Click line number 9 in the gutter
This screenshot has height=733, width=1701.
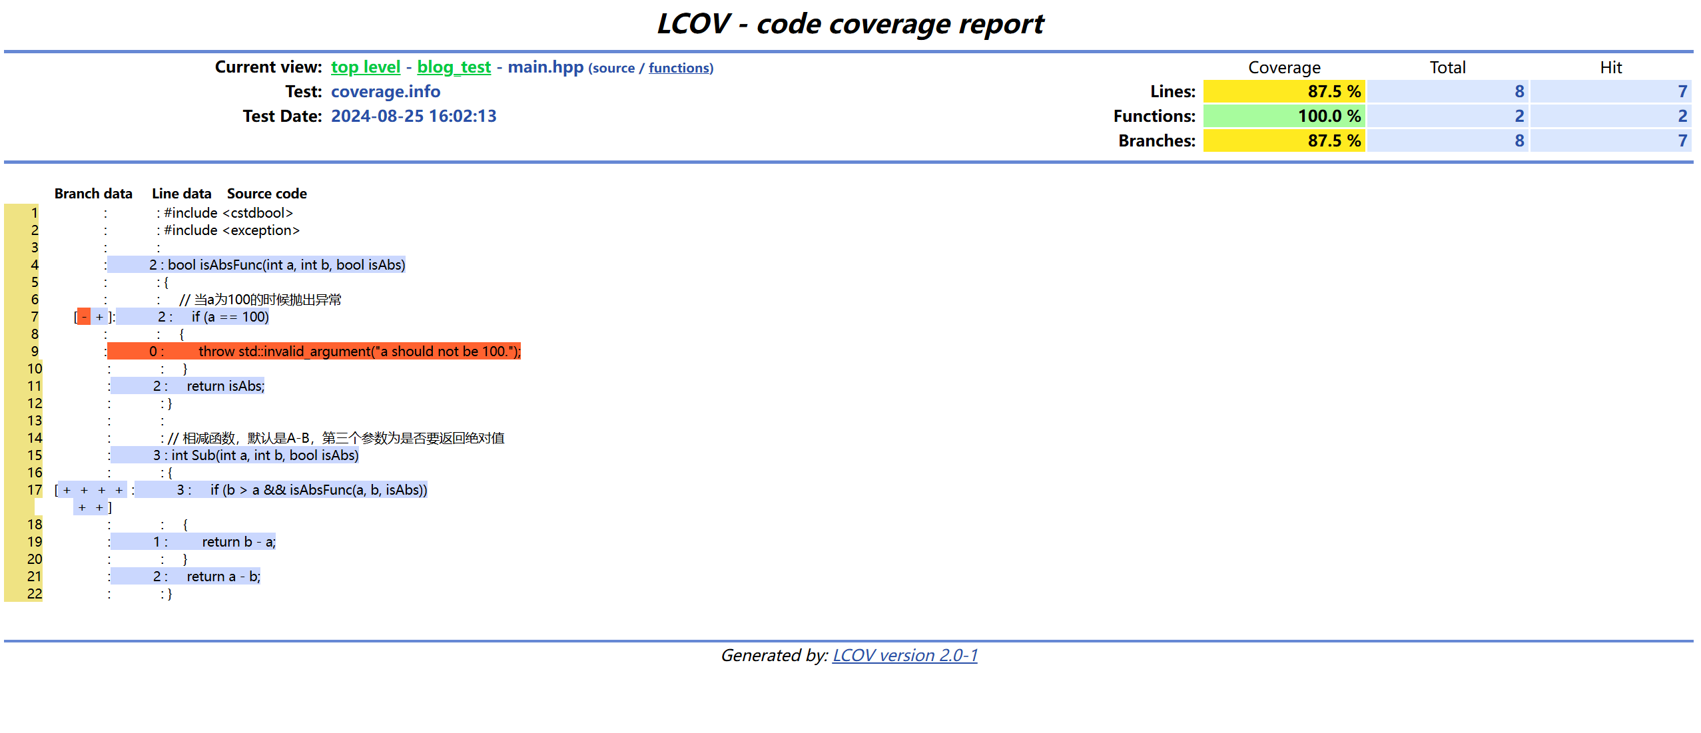pos(35,352)
